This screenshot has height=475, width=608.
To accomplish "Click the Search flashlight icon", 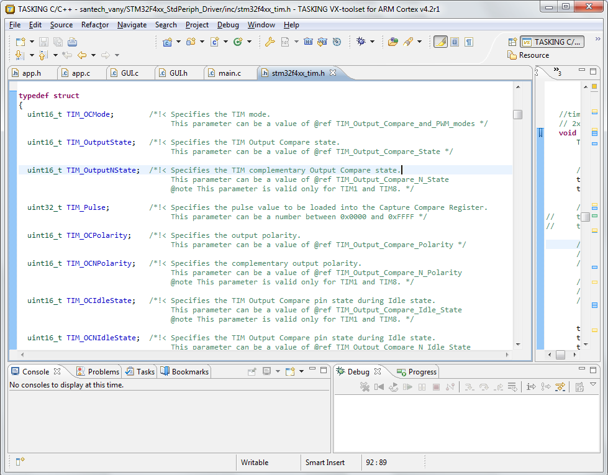I will coord(408,42).
